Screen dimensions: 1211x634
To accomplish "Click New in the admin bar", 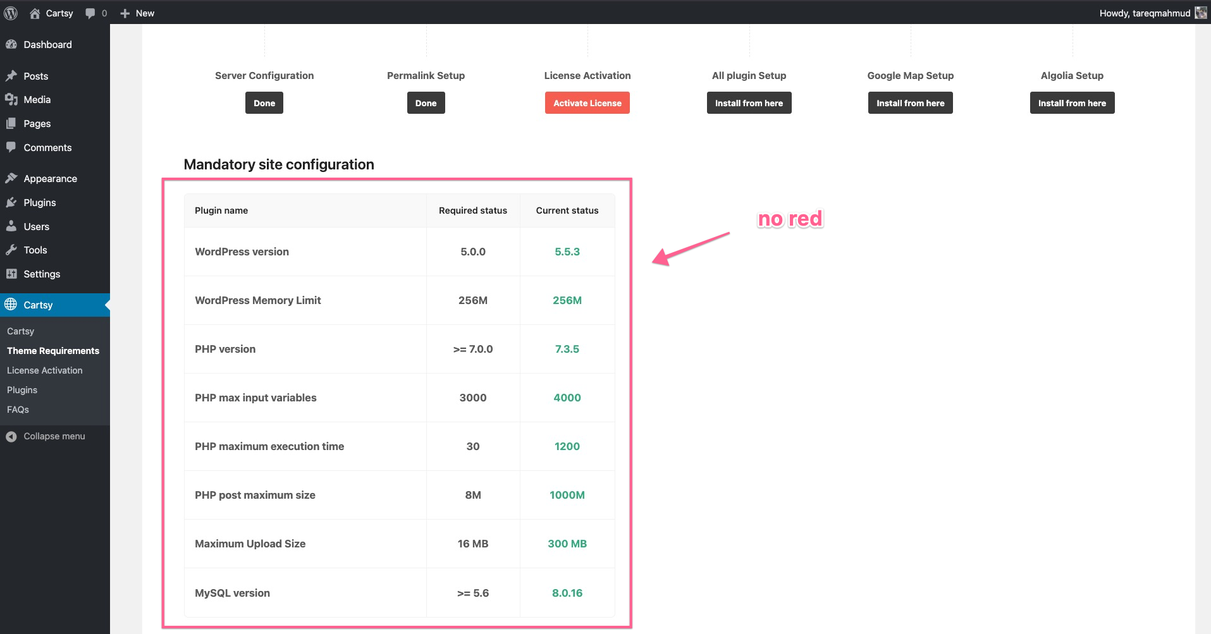I will pos(145,13).
